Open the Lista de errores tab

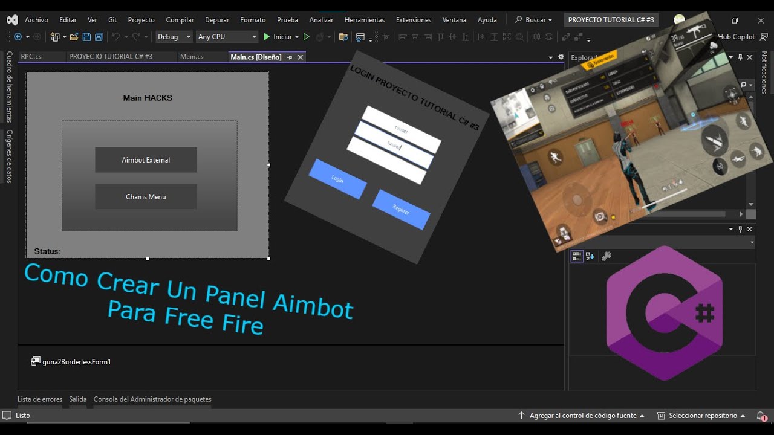[x=40, y=399]
